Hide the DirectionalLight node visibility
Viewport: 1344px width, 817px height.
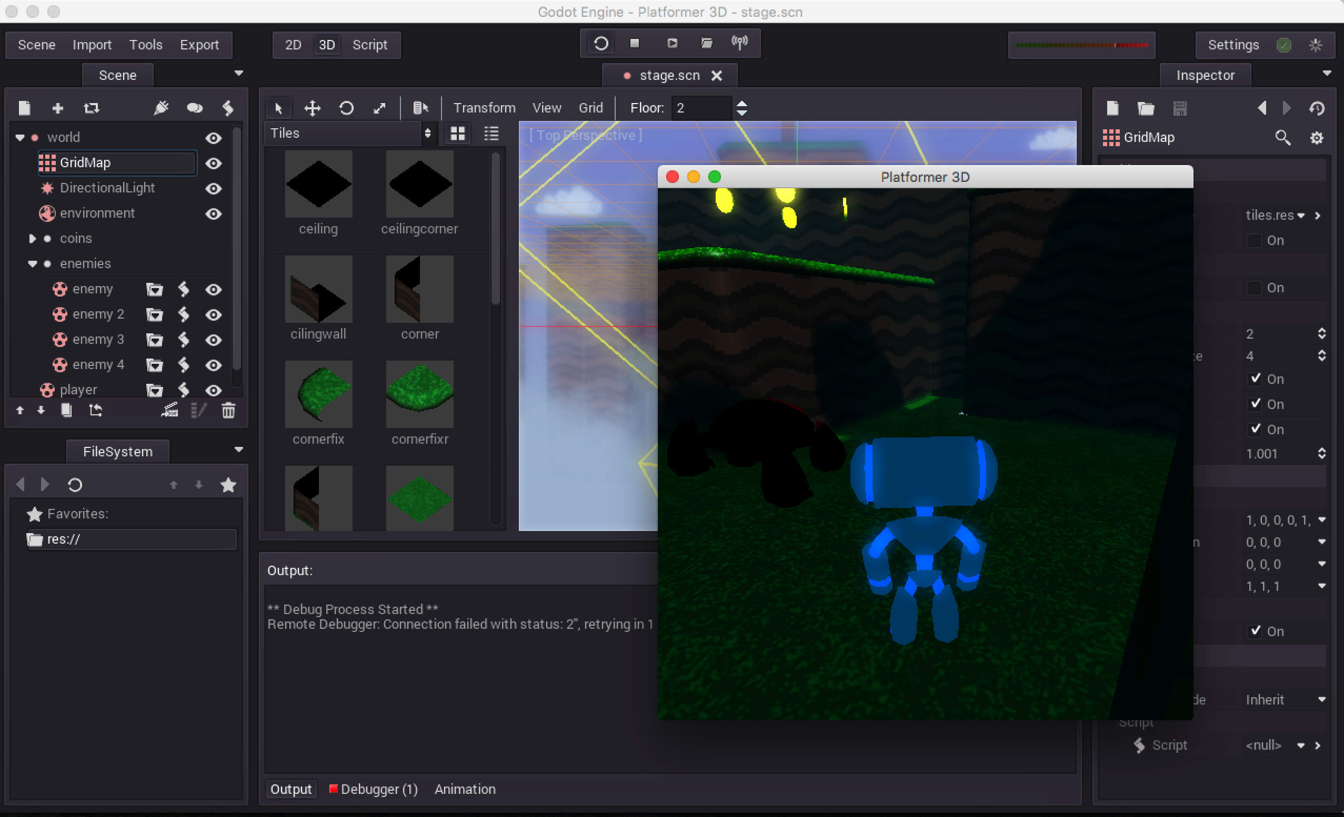213,189
